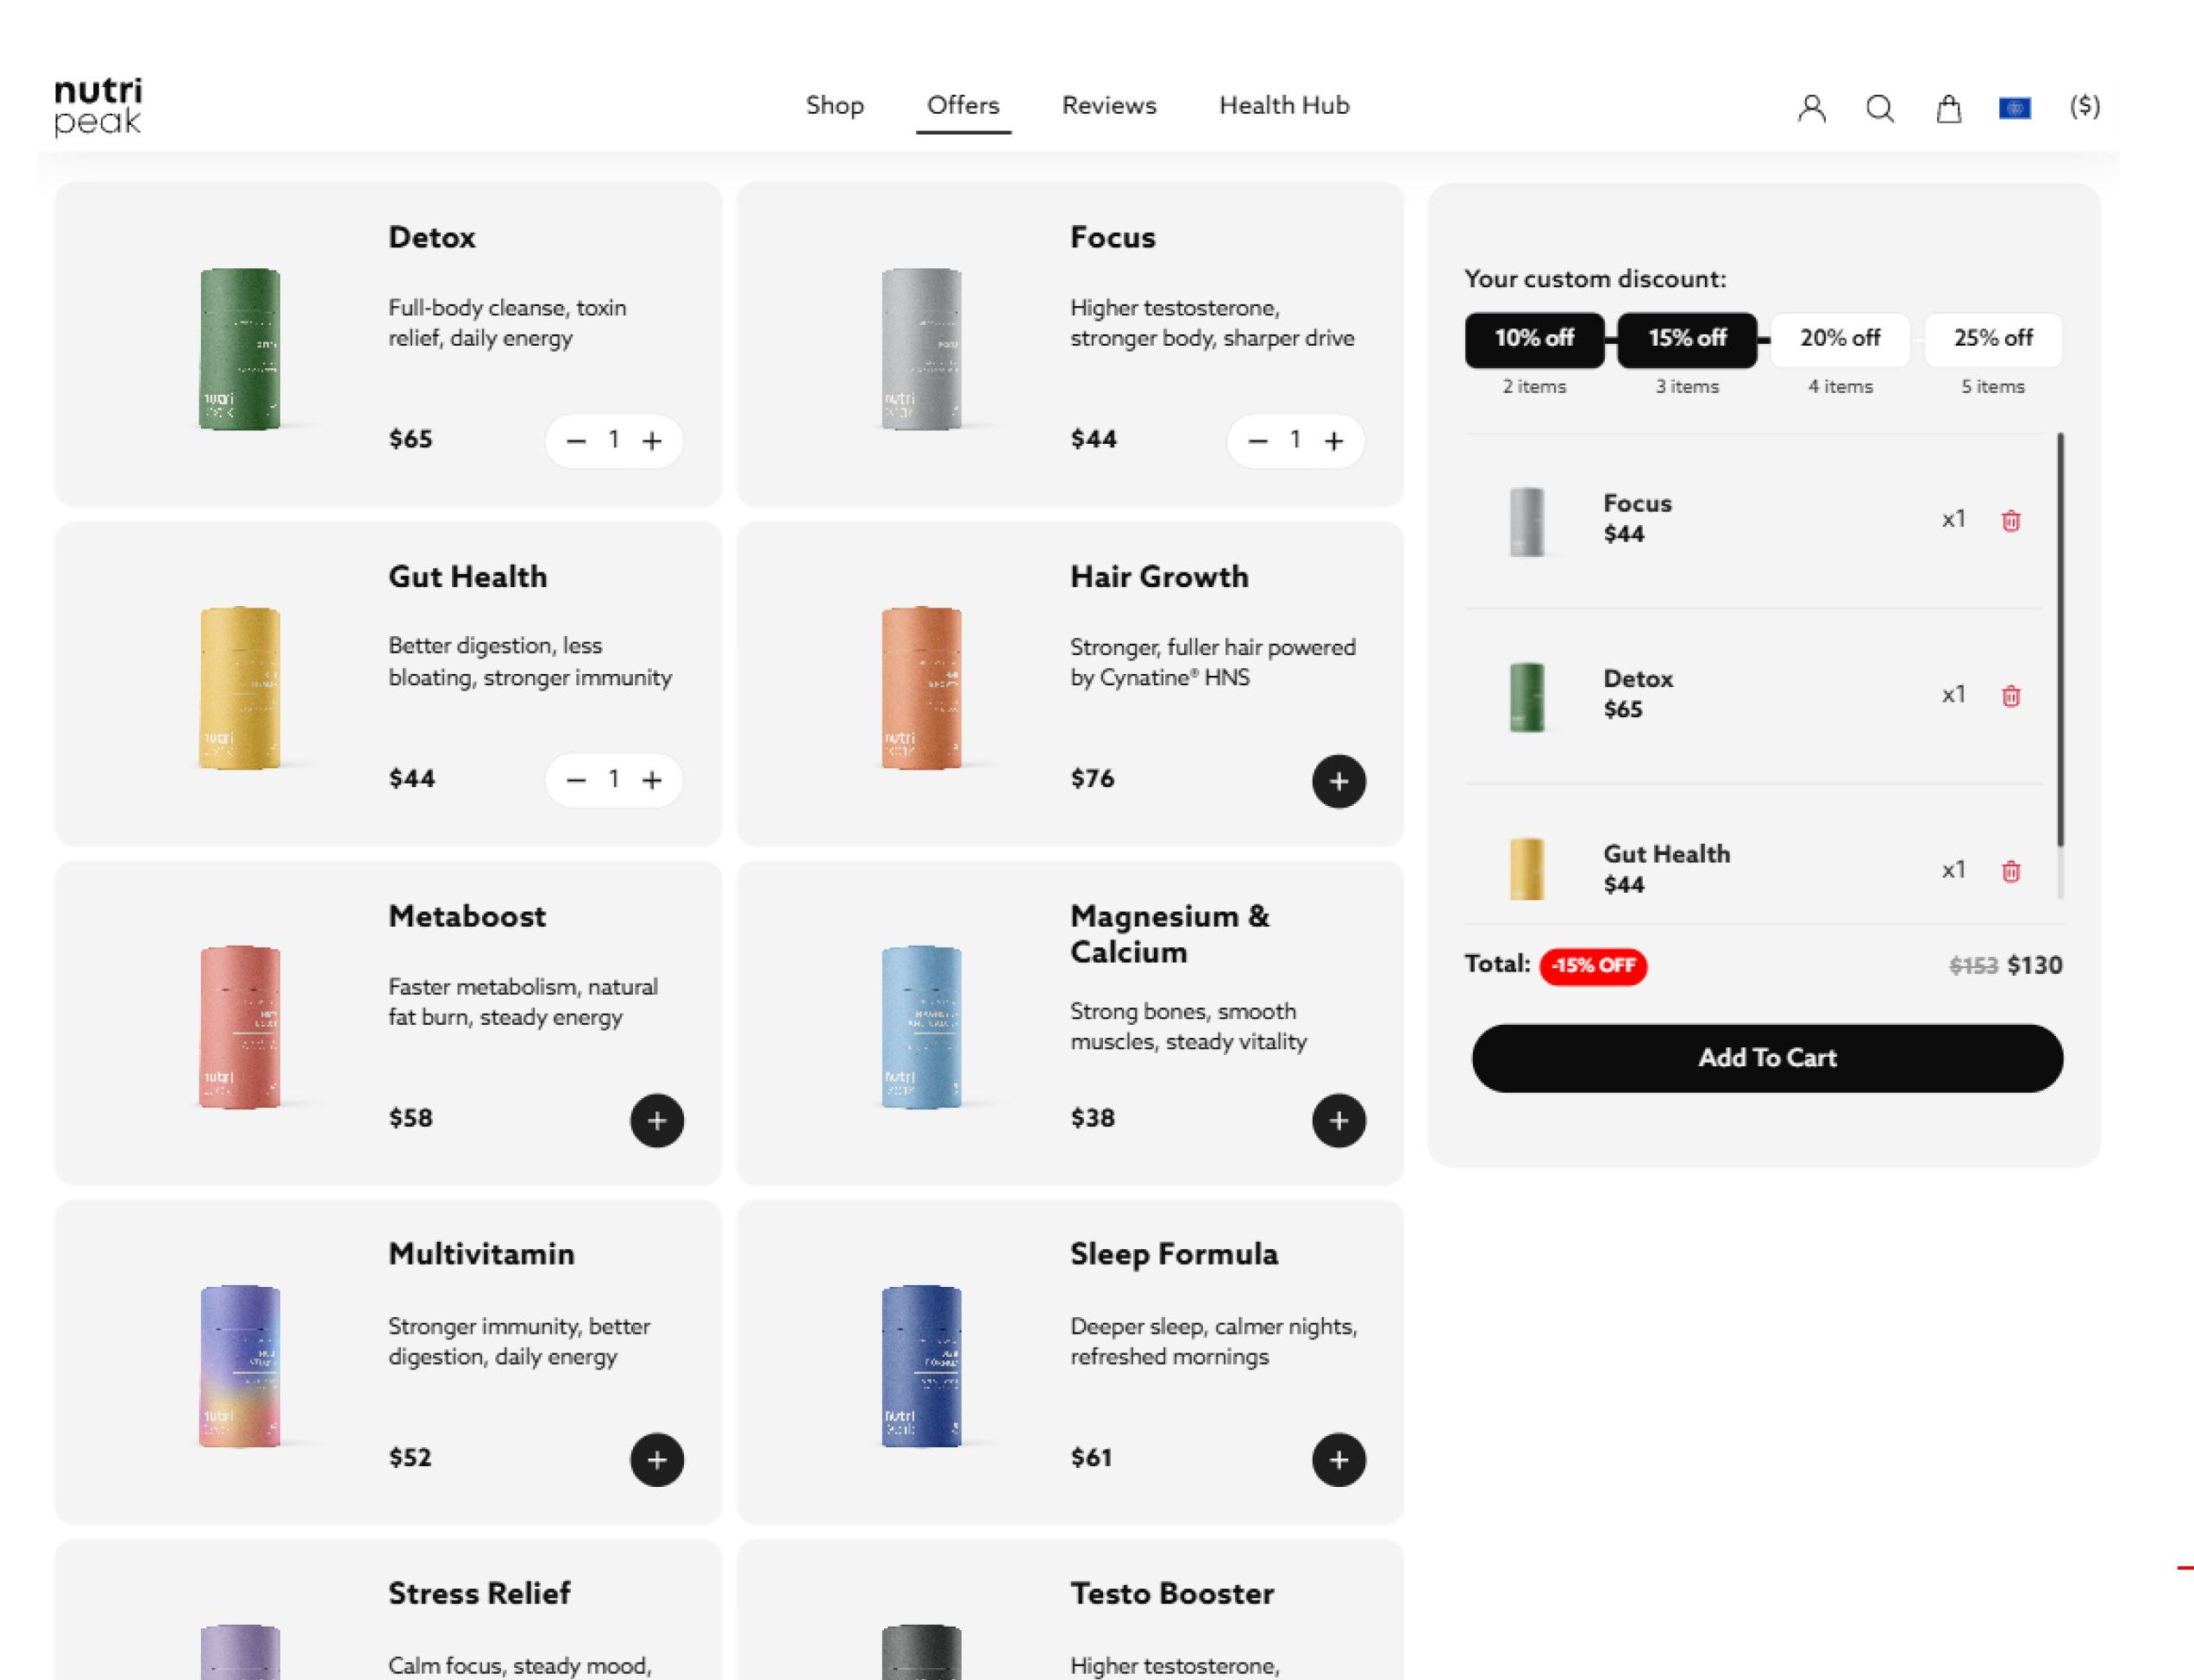Open Health Hub section
The image size is (2194, 1680).
tap(1283, 105)
